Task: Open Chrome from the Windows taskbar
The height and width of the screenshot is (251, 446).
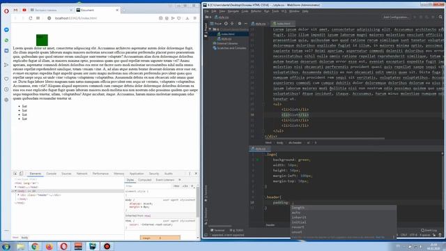Action: [36, 246]
